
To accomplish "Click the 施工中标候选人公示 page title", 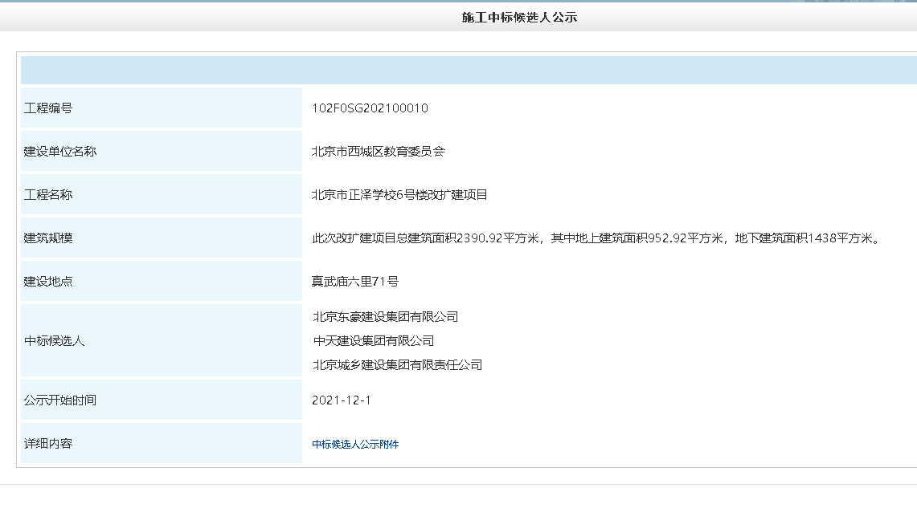I will pos(519,17).
